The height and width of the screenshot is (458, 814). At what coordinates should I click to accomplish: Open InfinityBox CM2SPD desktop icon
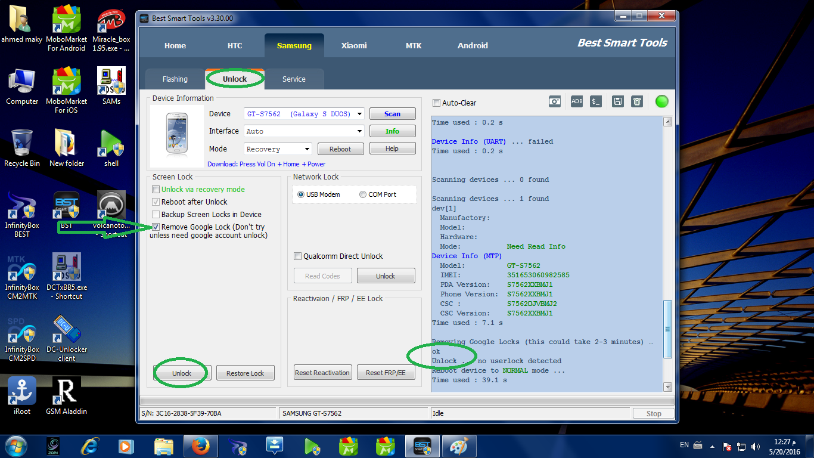click(x=22, y=338)
